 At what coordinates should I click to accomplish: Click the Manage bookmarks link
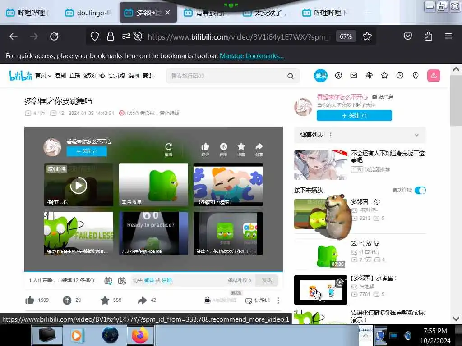(252, 56)
